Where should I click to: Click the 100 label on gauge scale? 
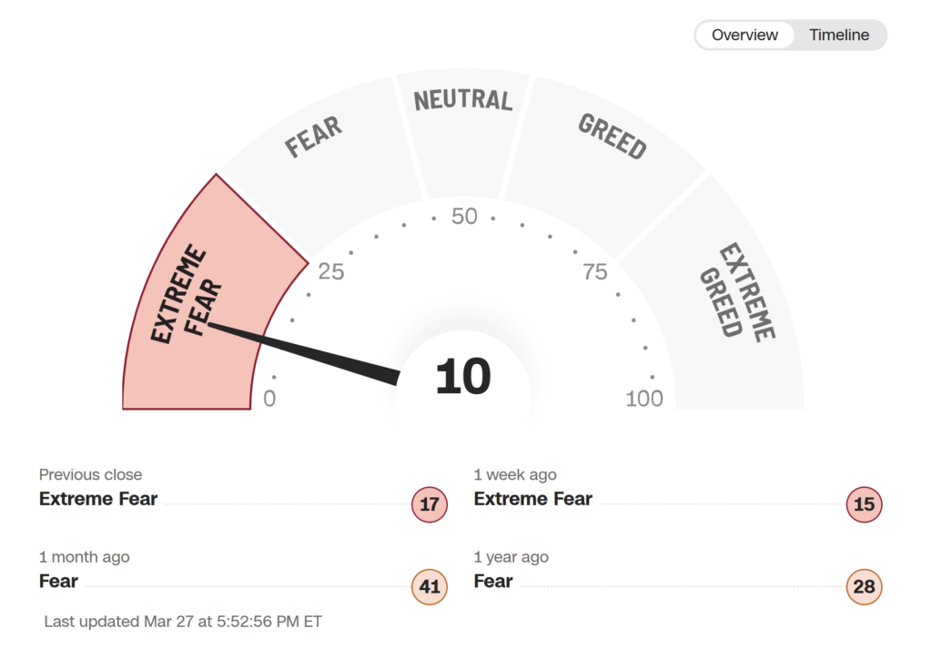(644, 399)
